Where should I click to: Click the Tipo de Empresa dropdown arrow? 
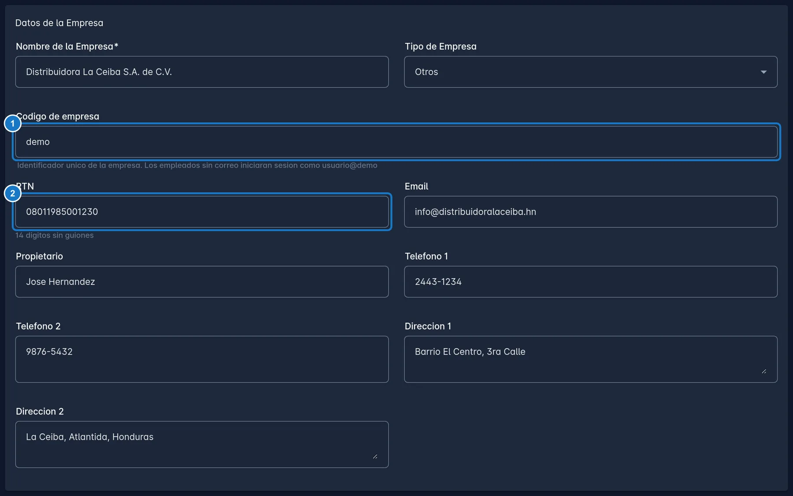[763, 72]
